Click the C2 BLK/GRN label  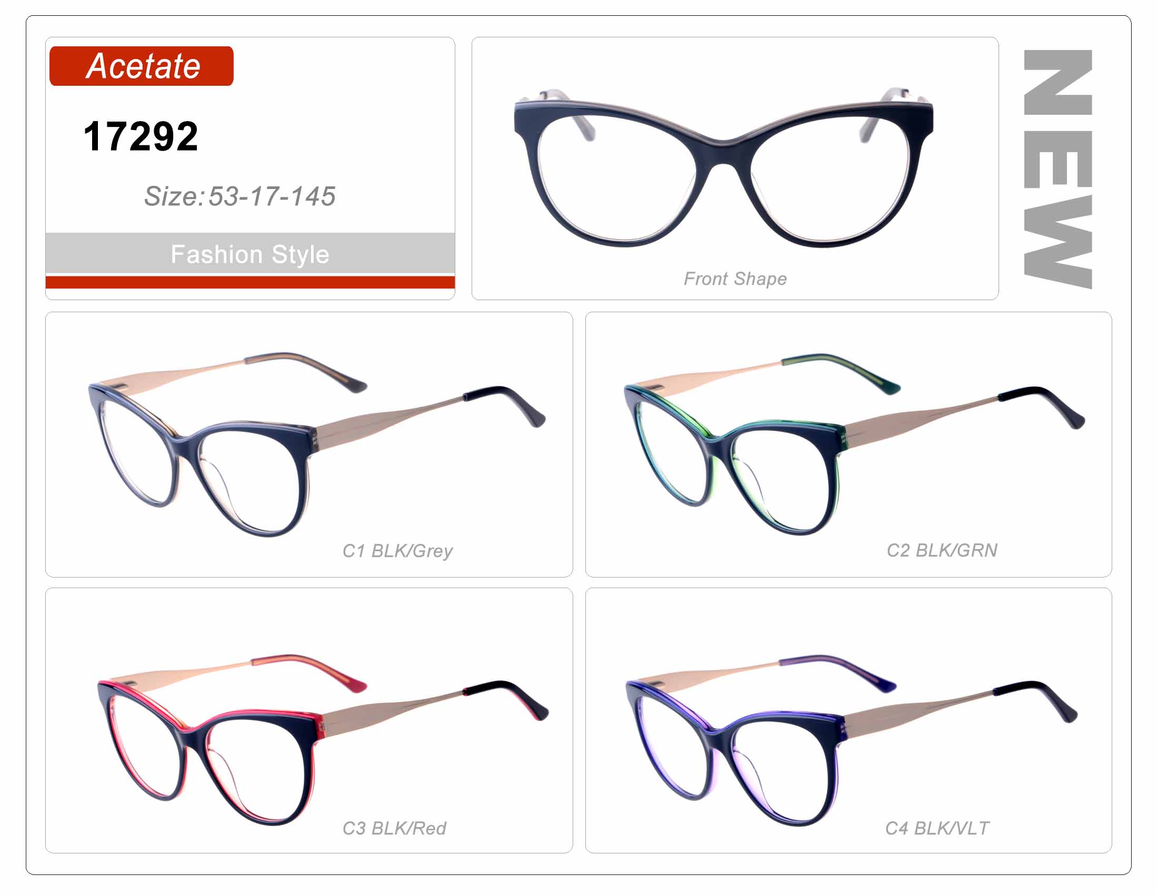(942, 550)
